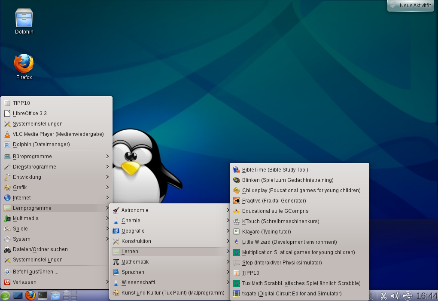Click the red power icon beside Verlassen
Viewport: 438px width, 301px height.
pos(7,282)
